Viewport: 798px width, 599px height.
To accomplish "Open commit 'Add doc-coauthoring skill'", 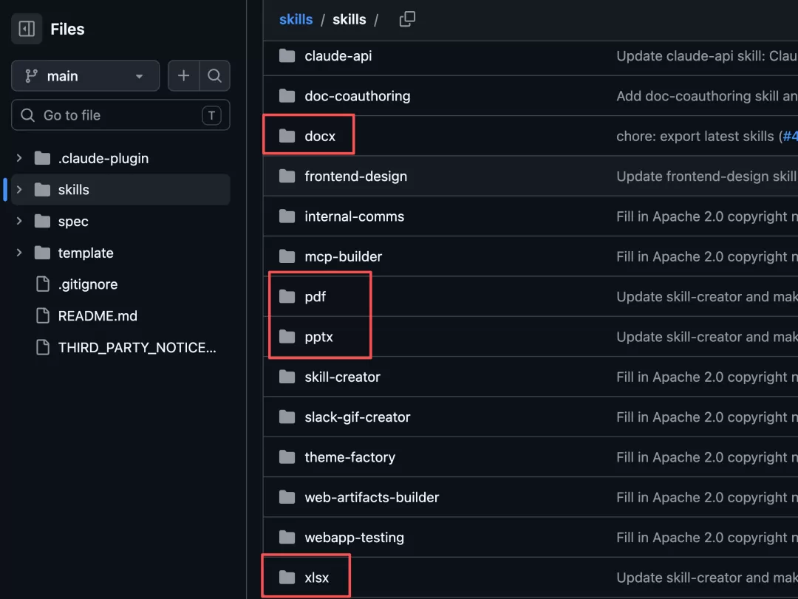I will point(707,96).
